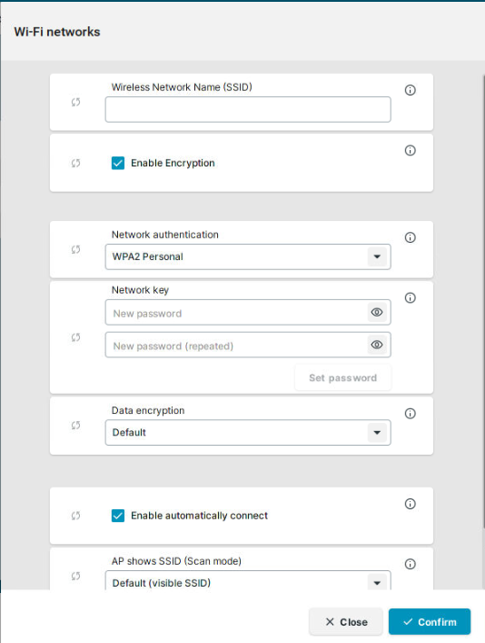The image size is (485, 643).
Task: Click reset icon beside Network authentication
Action: click(75, 249)
